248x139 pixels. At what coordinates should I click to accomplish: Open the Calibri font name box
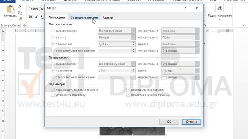(36, 9)
